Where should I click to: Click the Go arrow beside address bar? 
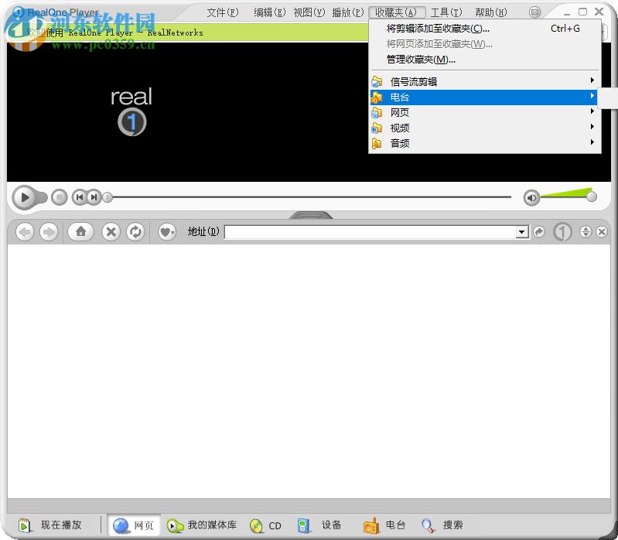(x=539, y=232)
